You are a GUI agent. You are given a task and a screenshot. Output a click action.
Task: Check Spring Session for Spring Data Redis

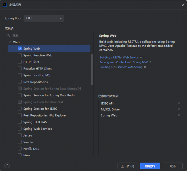(20, 95)
